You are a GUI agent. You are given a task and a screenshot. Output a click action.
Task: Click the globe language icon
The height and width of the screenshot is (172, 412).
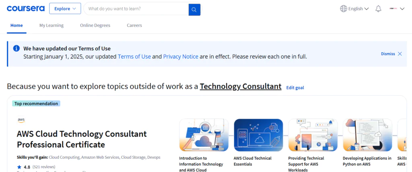click(x=344, y=9)
